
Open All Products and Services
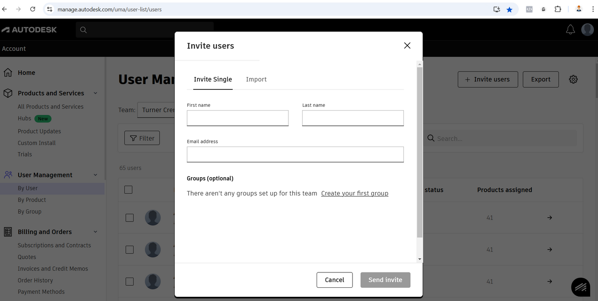[50, 106]
